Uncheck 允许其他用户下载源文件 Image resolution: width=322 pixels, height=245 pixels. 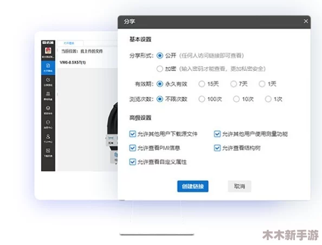pos(133,134)
